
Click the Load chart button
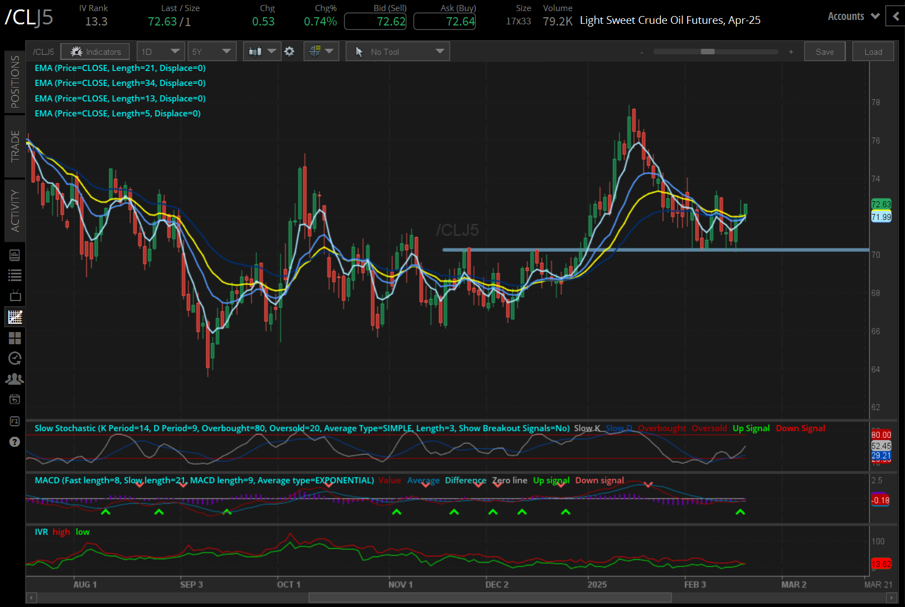pos(873,51)
